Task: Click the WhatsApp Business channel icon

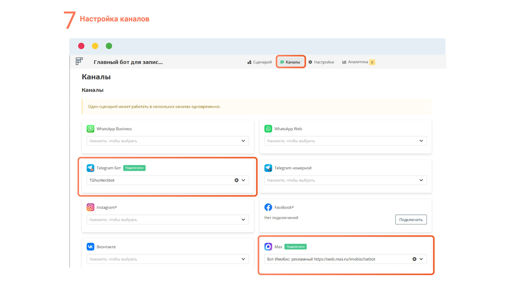Action: click(x=90, y=129)
